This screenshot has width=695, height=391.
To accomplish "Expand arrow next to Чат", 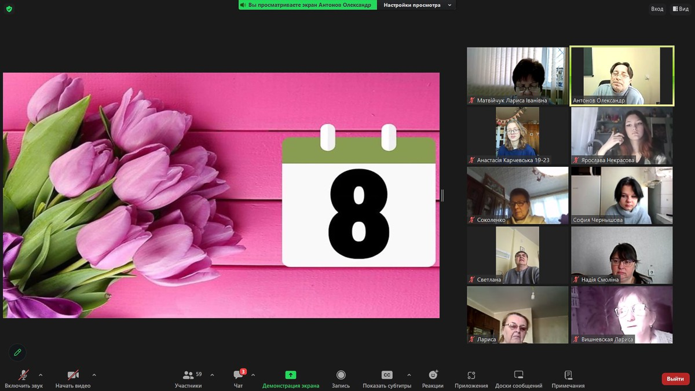I will (x=253, y=375).
